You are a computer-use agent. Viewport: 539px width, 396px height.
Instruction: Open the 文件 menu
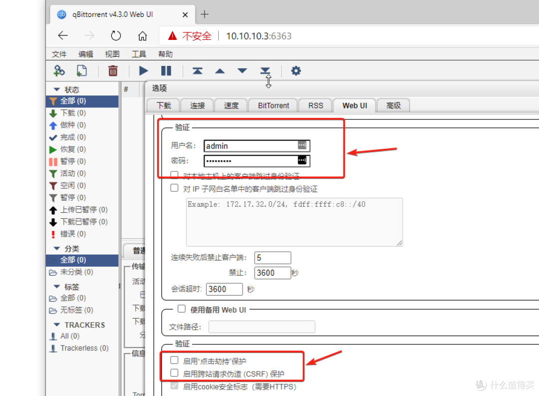(x=59, y=54)
